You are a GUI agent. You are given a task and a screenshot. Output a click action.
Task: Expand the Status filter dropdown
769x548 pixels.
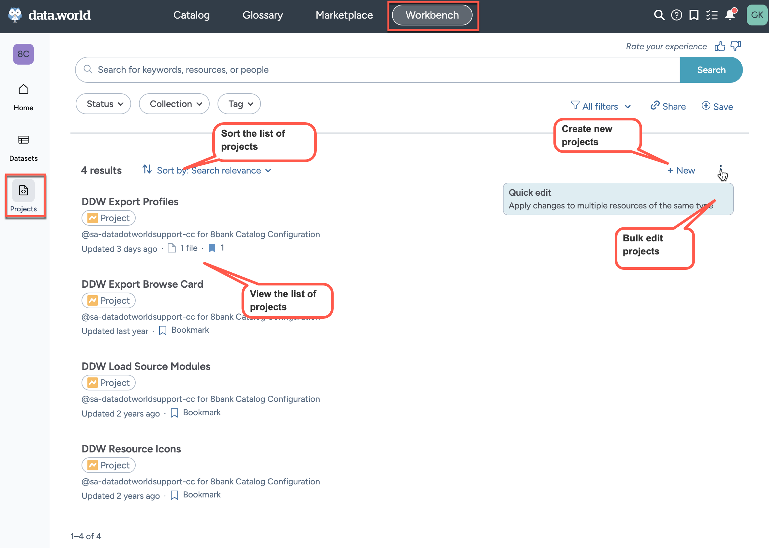pyautogui.click(x=104, y=104)
